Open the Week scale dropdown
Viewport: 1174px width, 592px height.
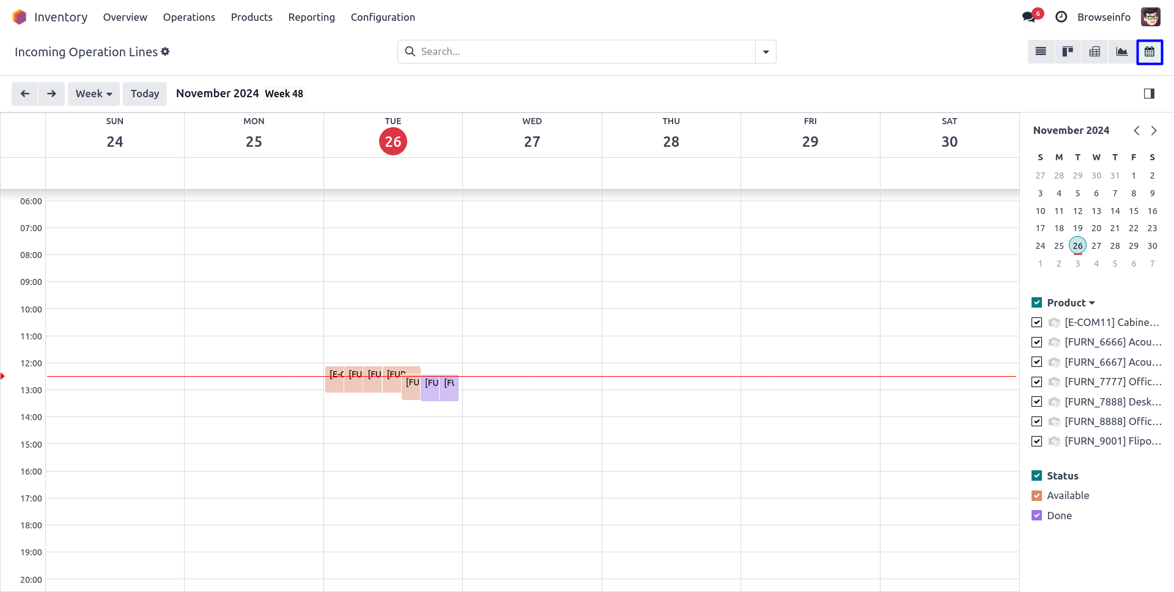pos(94,94)
